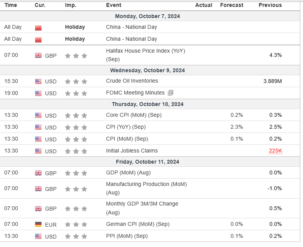Image resolution: width=303 pixels, height=247 pixels.
Task: Sort by the Time column header
Action: (x=10, y=5)
